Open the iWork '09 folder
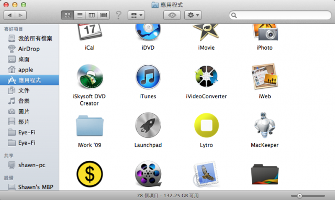This screenshot has height=200, width=335. coord(90,126)
